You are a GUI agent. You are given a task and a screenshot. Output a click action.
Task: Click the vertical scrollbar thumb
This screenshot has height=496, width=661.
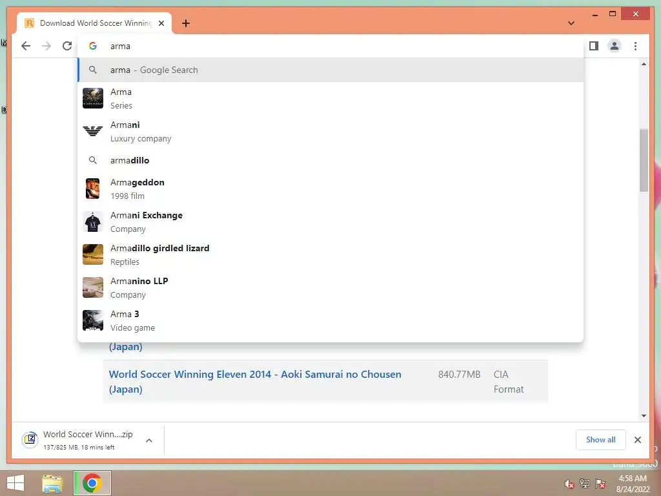[644, 160]
